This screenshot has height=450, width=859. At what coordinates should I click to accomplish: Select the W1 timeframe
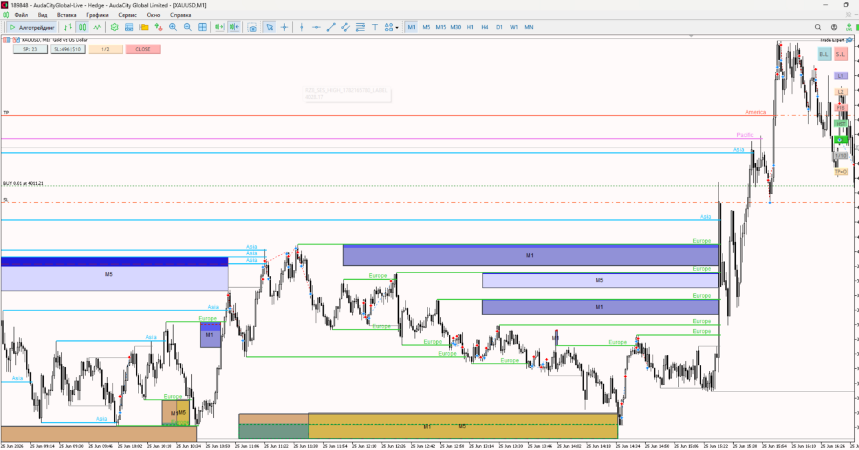click(x=514, y=27)
